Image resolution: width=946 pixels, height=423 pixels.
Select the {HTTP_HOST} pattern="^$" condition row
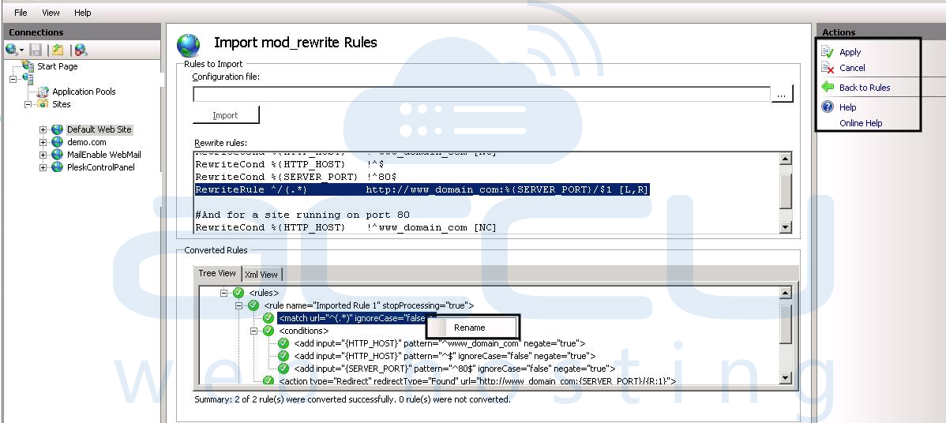click(444, 356)
